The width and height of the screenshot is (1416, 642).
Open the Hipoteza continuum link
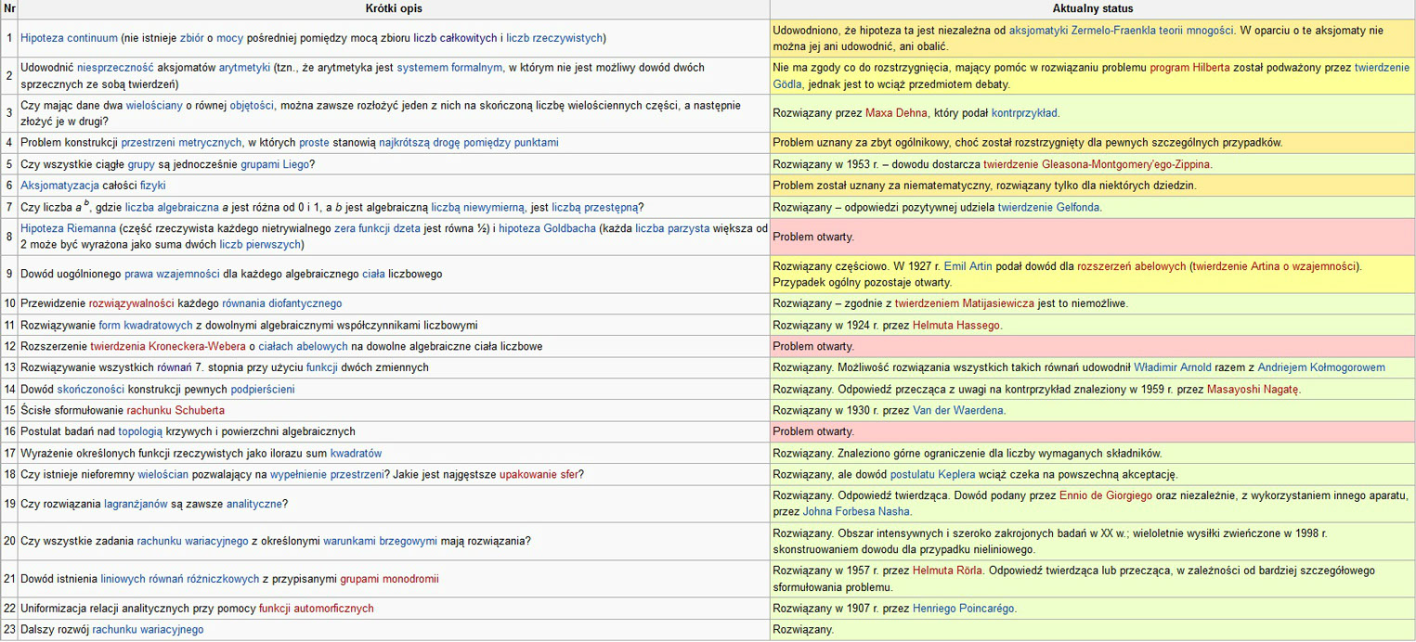coord(69,38)
